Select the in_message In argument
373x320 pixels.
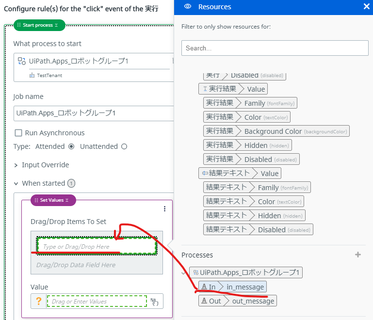[232, 287]
